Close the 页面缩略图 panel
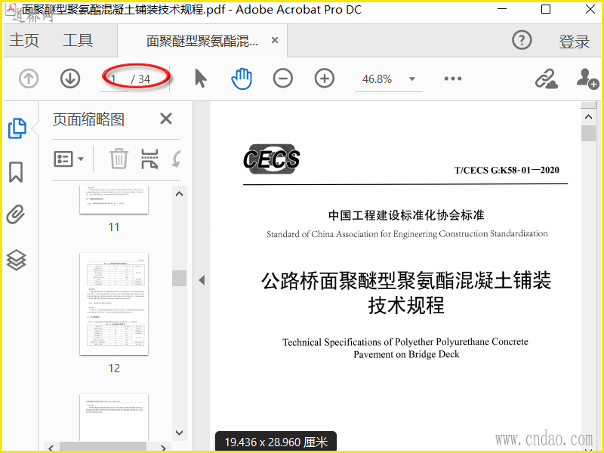Viewport: 604px width, 453px height. pyautogui.click(x=166, y=119)
